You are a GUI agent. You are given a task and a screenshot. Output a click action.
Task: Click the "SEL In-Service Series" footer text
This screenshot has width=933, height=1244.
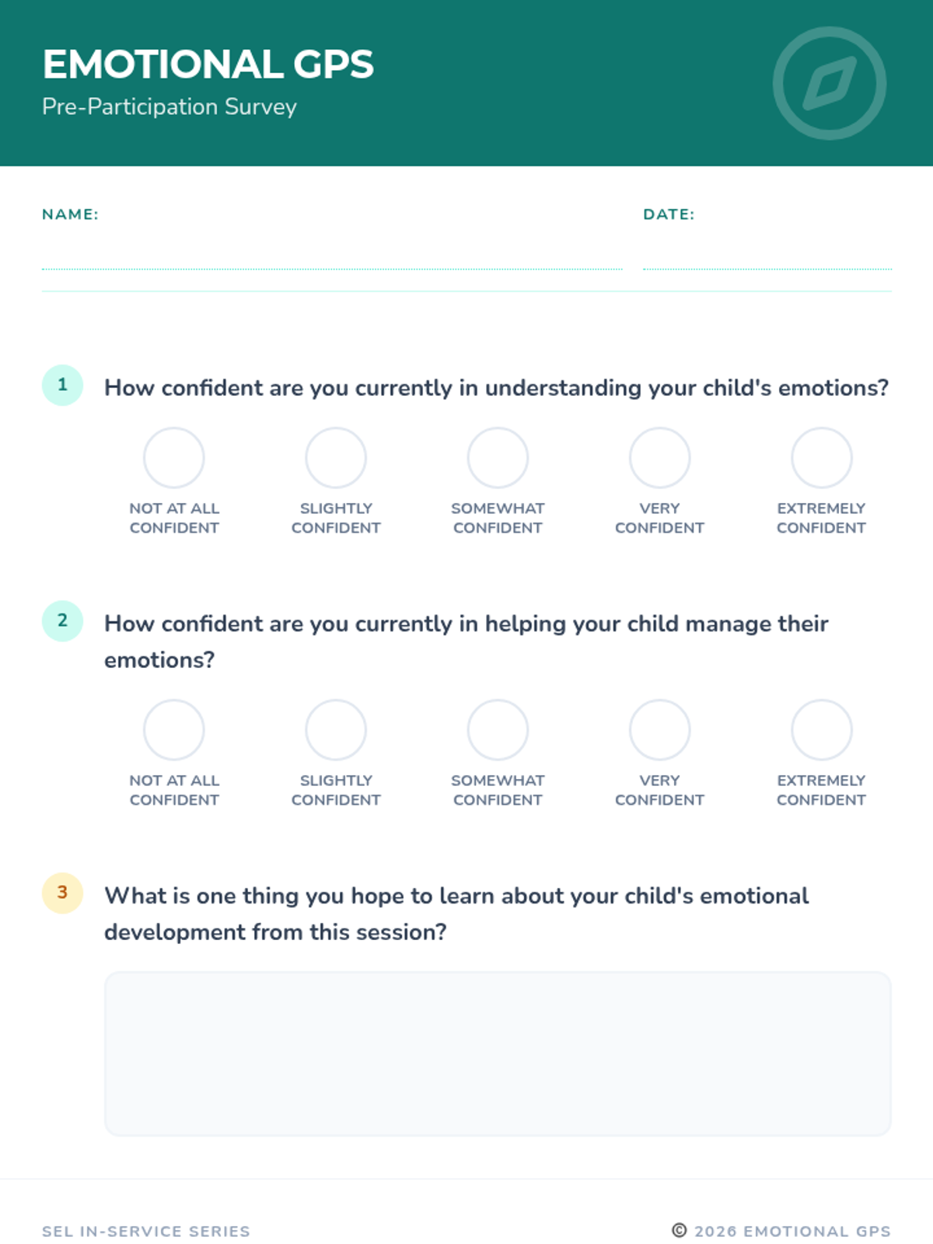(146, 1232)
